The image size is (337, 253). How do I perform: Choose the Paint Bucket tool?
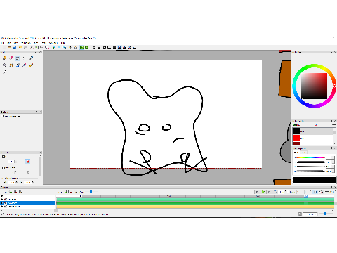18,65
